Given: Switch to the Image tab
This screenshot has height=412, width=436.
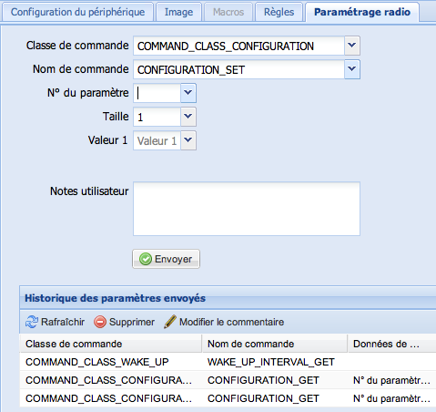Looking at the screenshot, I should [178, 12].
